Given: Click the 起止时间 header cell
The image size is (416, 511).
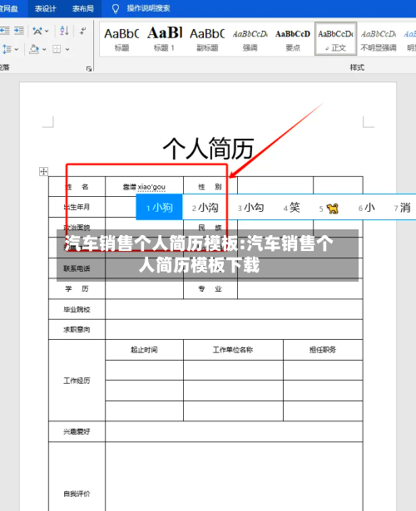Looking at the screenshot, I should tap(144, 350).
